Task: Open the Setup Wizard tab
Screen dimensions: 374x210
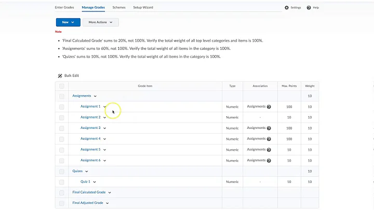Action: pyautogui.click(x=143, y=7)
